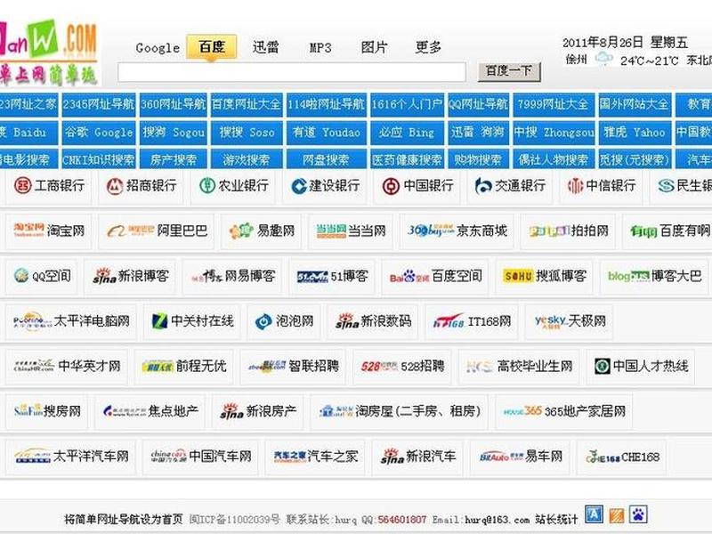This screenshot has height=534, width=712.
Task: Open 网盘搜索 link
Action: 326,159
